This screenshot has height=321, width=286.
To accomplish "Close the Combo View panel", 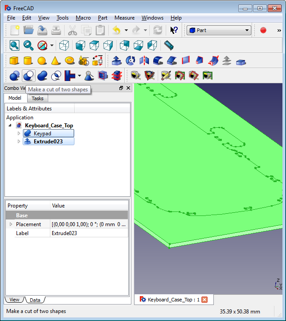I will (128, 88).
